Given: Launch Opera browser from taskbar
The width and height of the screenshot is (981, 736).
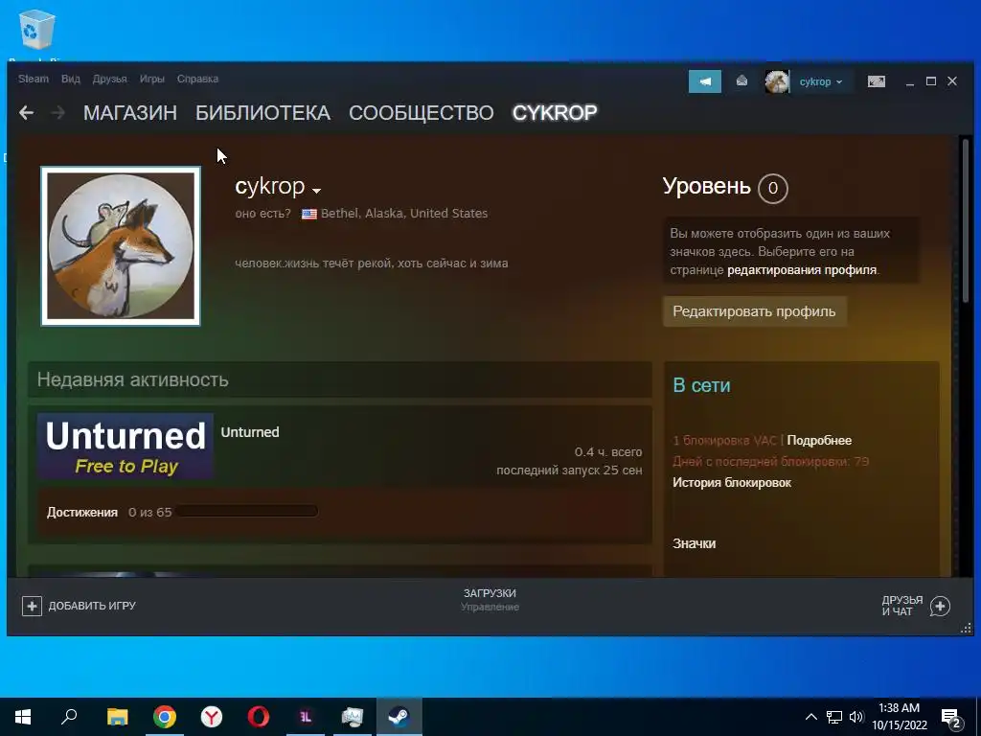Looking at the screenshot, I should (x=259, y=717).
